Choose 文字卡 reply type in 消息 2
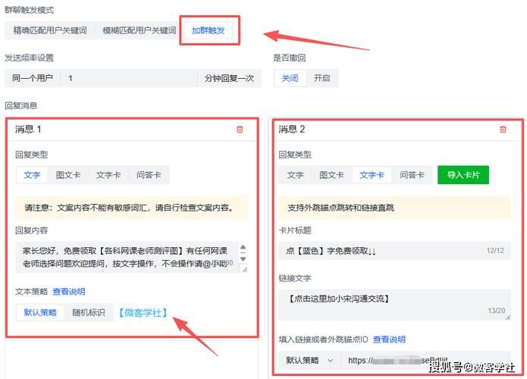 point(372,175)
